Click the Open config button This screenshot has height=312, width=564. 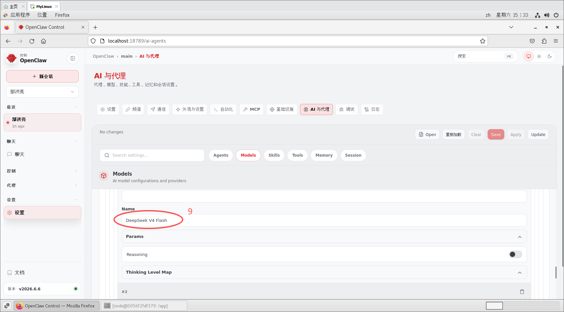click(x=427, y=135)
